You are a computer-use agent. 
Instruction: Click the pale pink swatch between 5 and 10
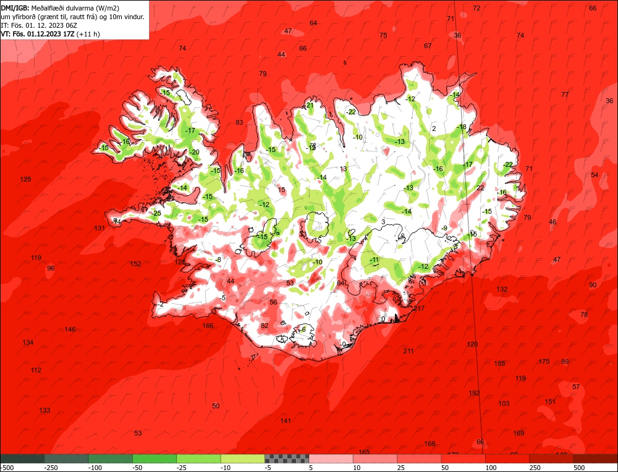click(x=331, y=458)
